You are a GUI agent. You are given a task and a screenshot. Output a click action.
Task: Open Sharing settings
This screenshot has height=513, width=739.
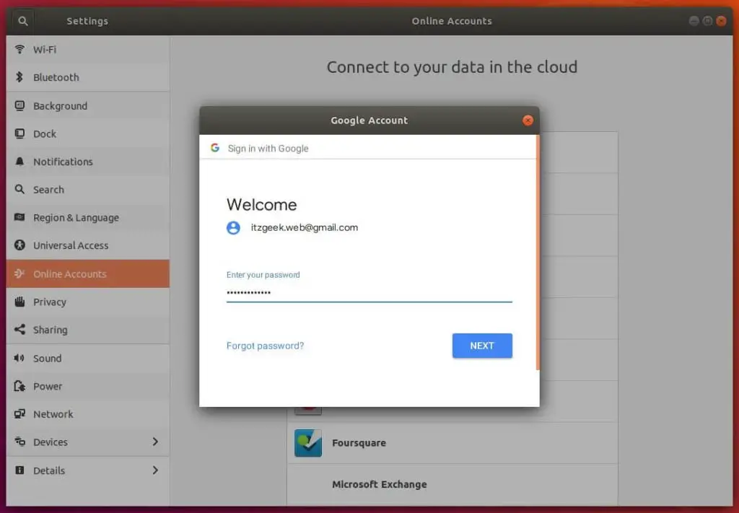(88, 330)
